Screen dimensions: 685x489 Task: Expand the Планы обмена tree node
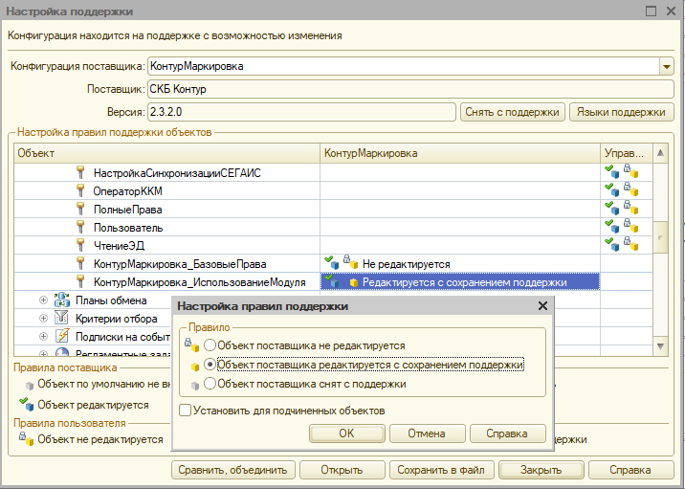[x=43, y=300]
